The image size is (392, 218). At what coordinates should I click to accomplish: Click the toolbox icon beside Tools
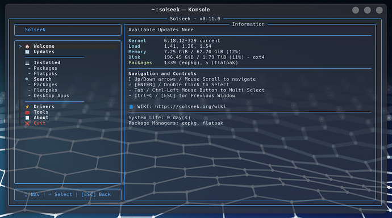pyautogui.click(x=27, y=112)
